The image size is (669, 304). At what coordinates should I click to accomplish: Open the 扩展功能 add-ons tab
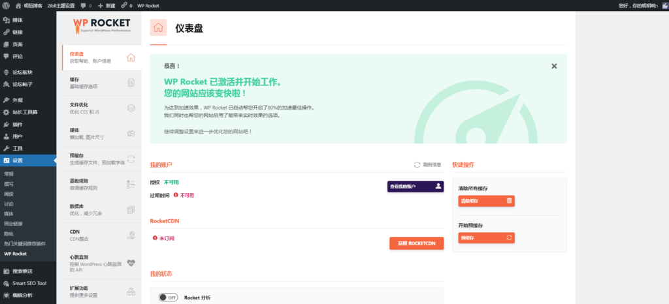tap(101, 292)
